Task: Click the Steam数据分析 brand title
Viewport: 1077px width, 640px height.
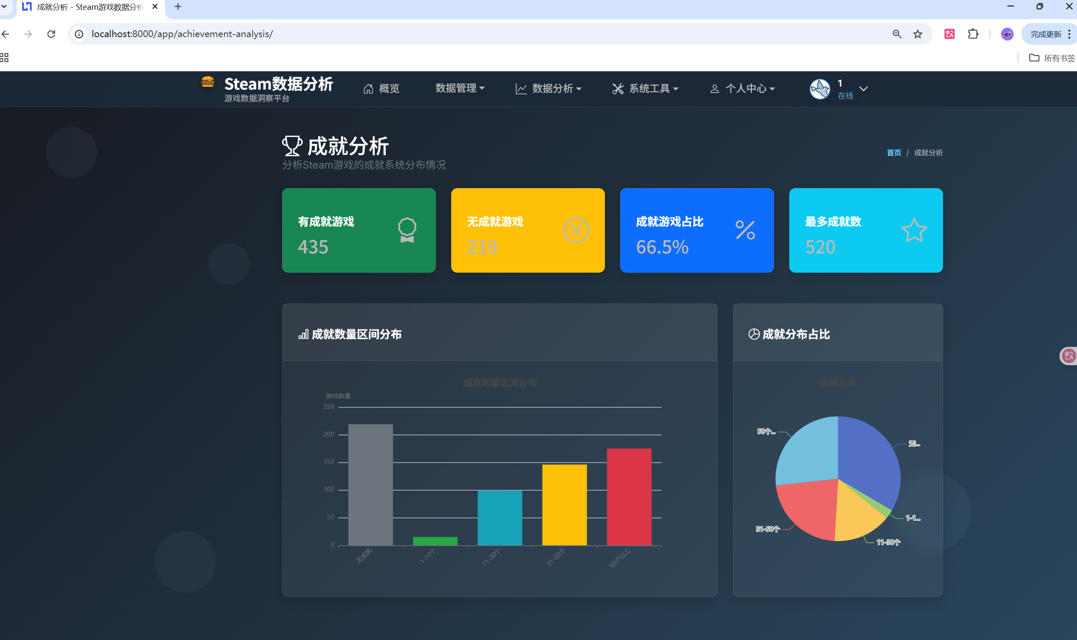Action: click(x=279, y=84)
